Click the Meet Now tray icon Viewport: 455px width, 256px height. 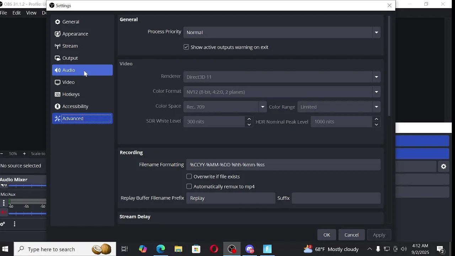(x=395, y=249)
